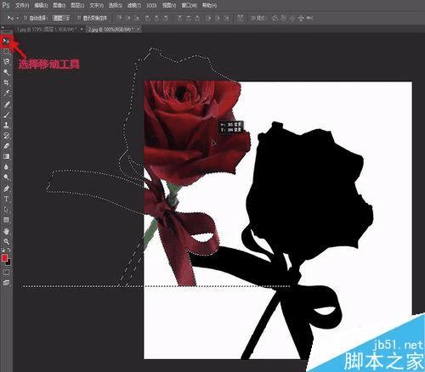425x372 pixels.
Task: Open the 图层 menu
Action: point(77,5)
